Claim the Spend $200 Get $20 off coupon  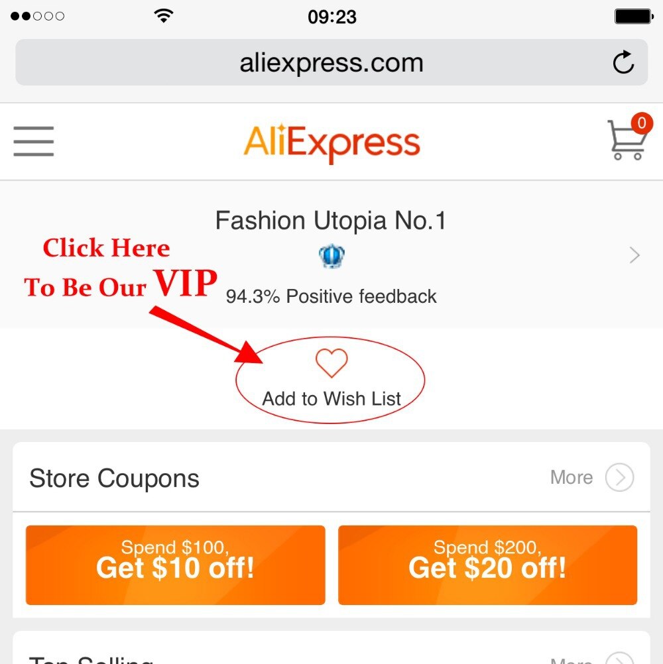(487, 565)
